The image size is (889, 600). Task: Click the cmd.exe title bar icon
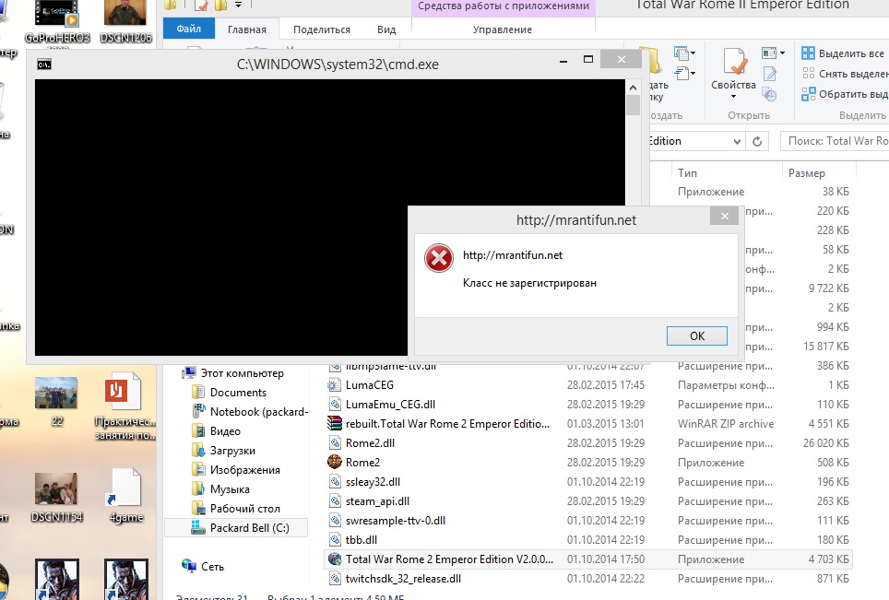pyautogui.click(x=44, y=65)
